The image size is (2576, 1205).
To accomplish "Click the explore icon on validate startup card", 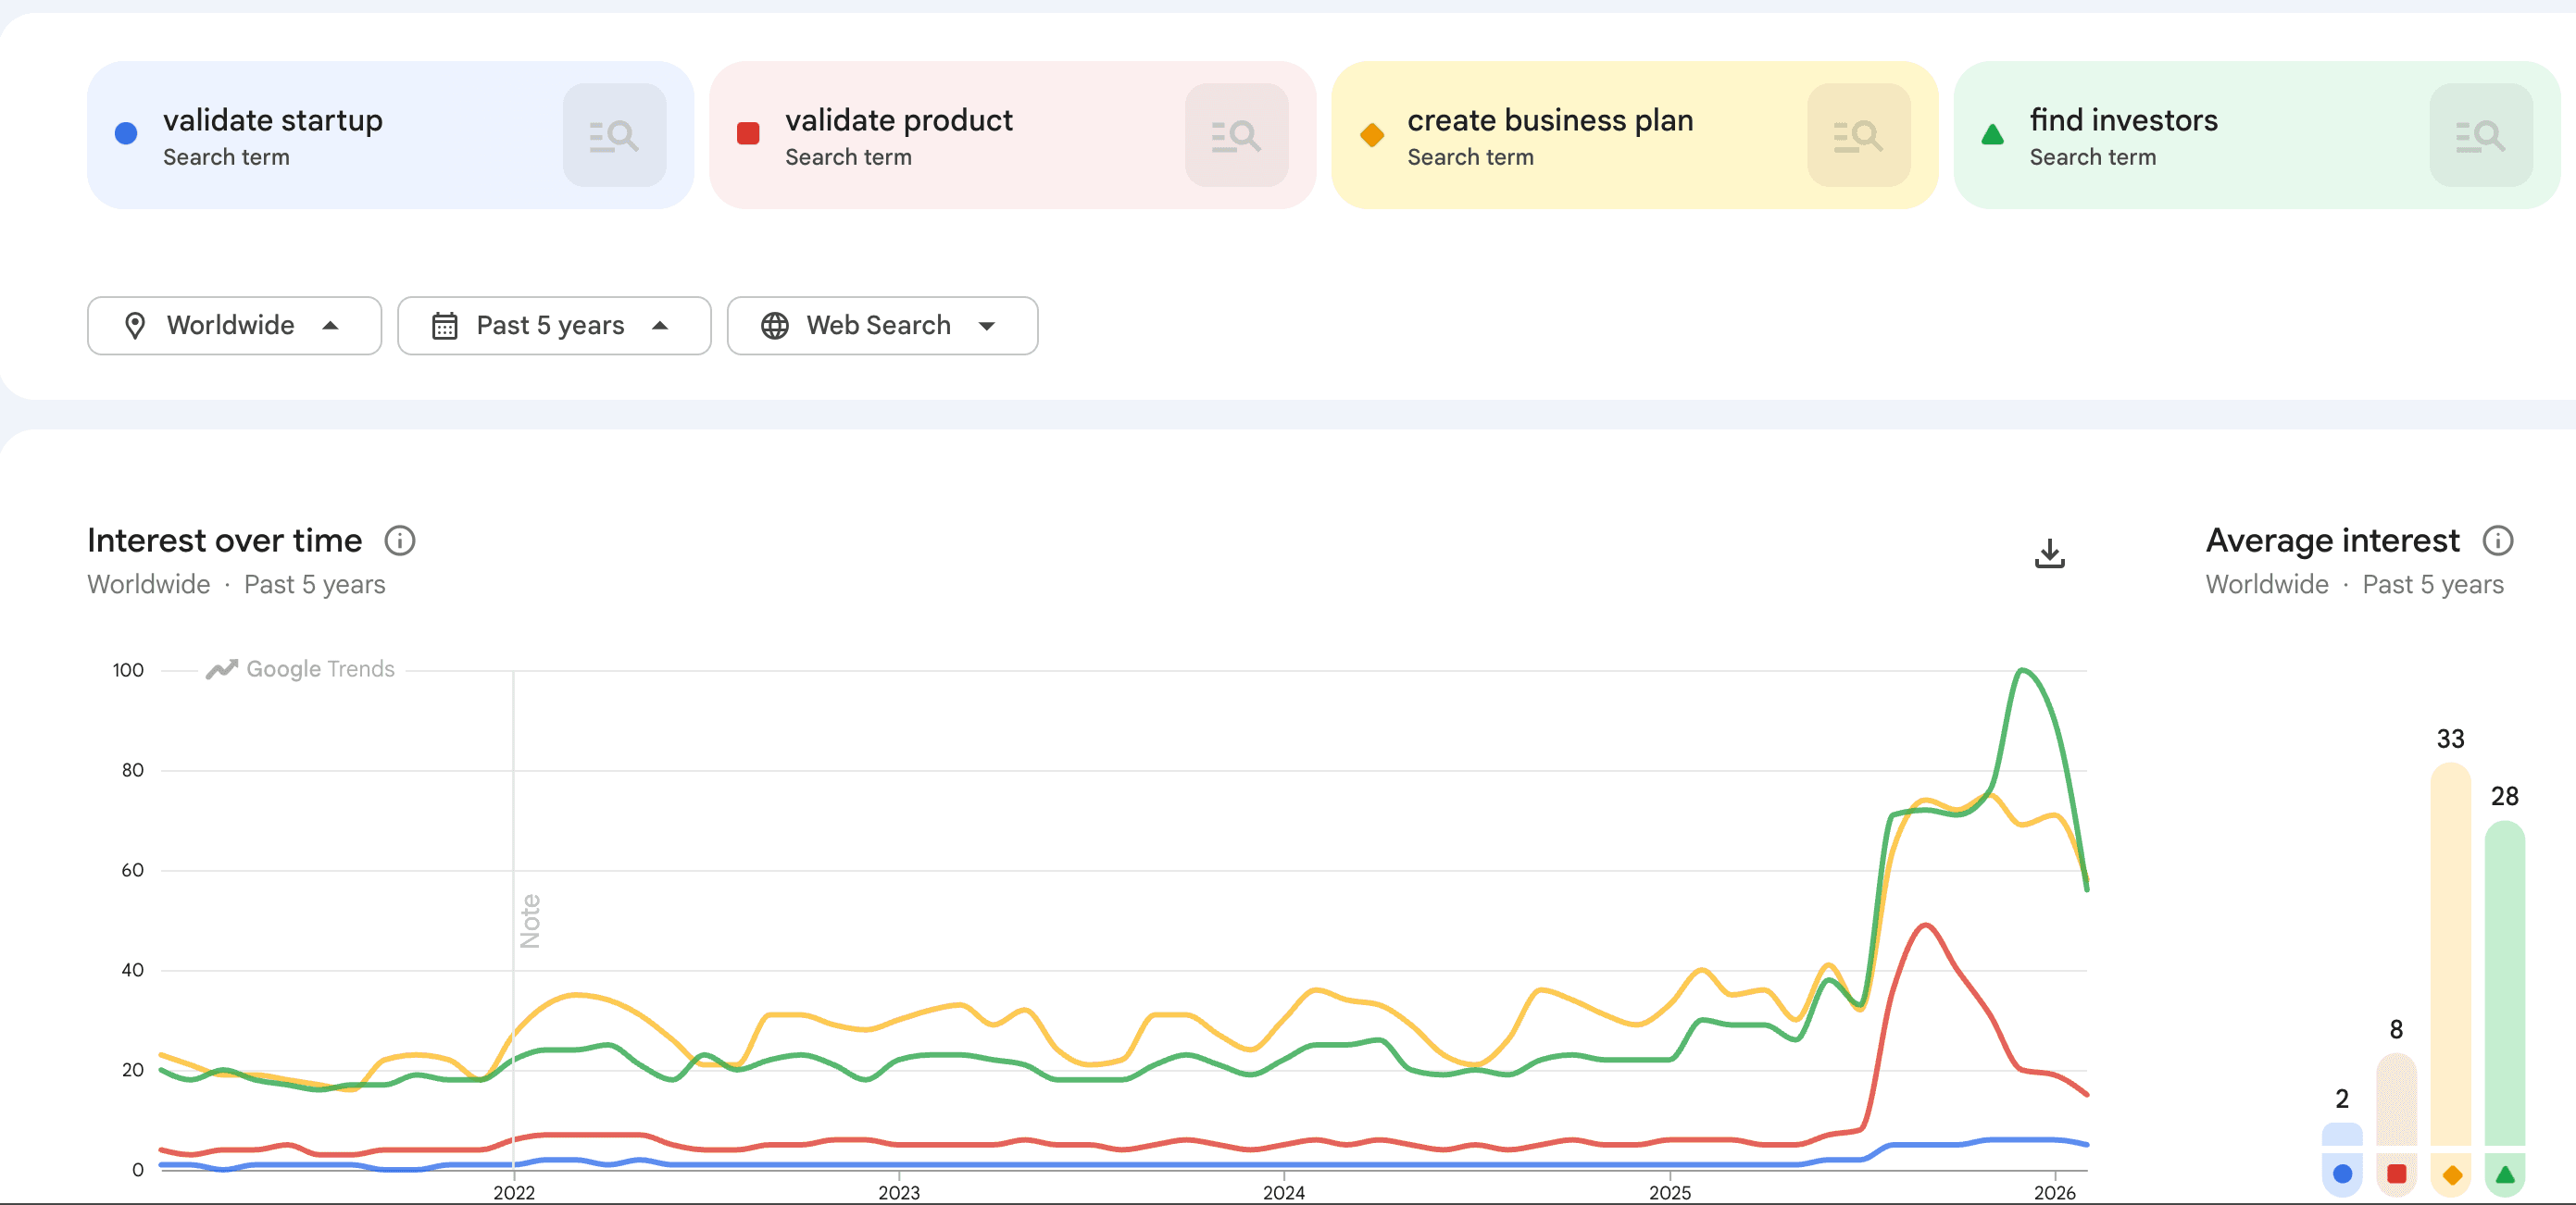I will tap(616, 135).
